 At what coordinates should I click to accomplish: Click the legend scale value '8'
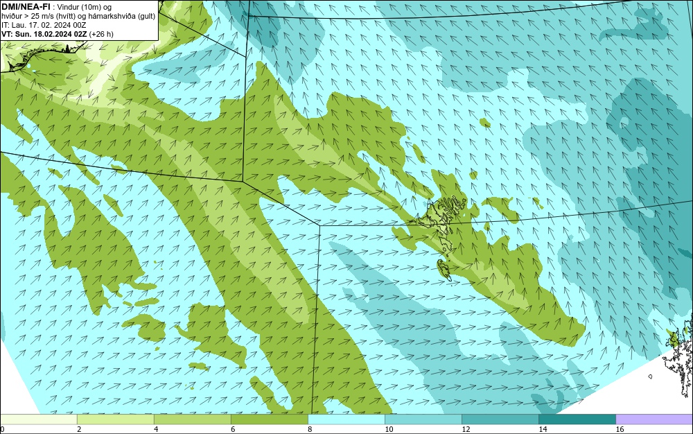[x=310, y=429]
